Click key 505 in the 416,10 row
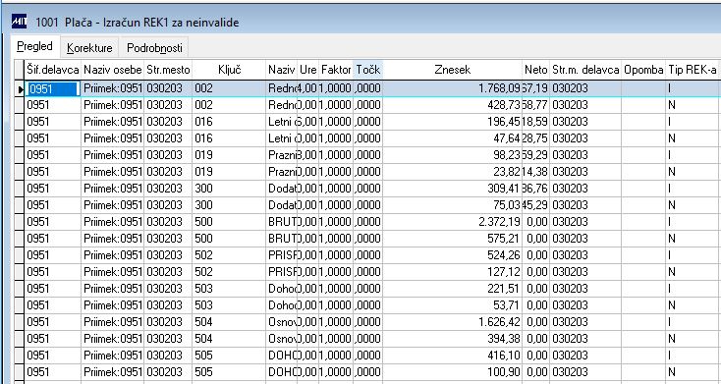The width and height of the screenshot is (721, 384). [x=230, y=355]
